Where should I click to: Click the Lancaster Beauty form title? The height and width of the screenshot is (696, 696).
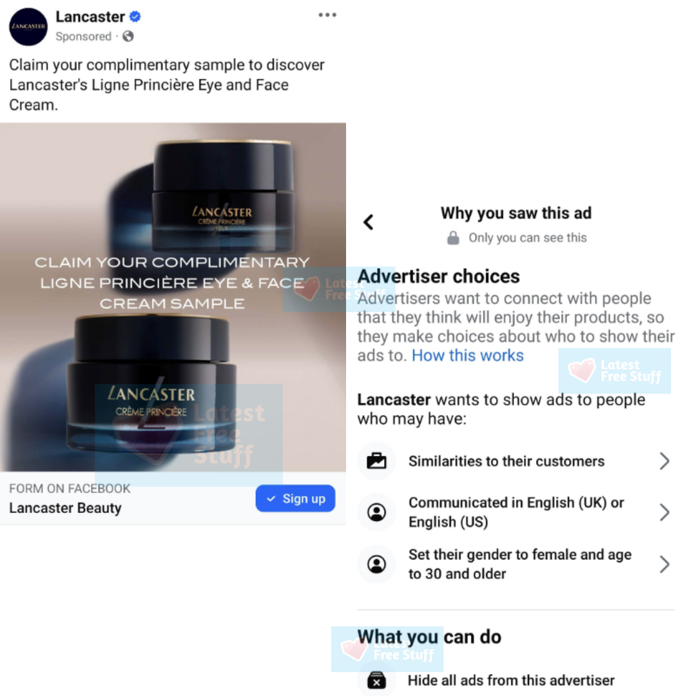pos(65,508)
